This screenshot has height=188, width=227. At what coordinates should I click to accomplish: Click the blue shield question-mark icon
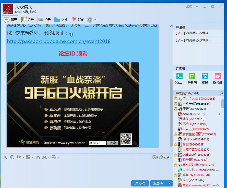[71, 34]
